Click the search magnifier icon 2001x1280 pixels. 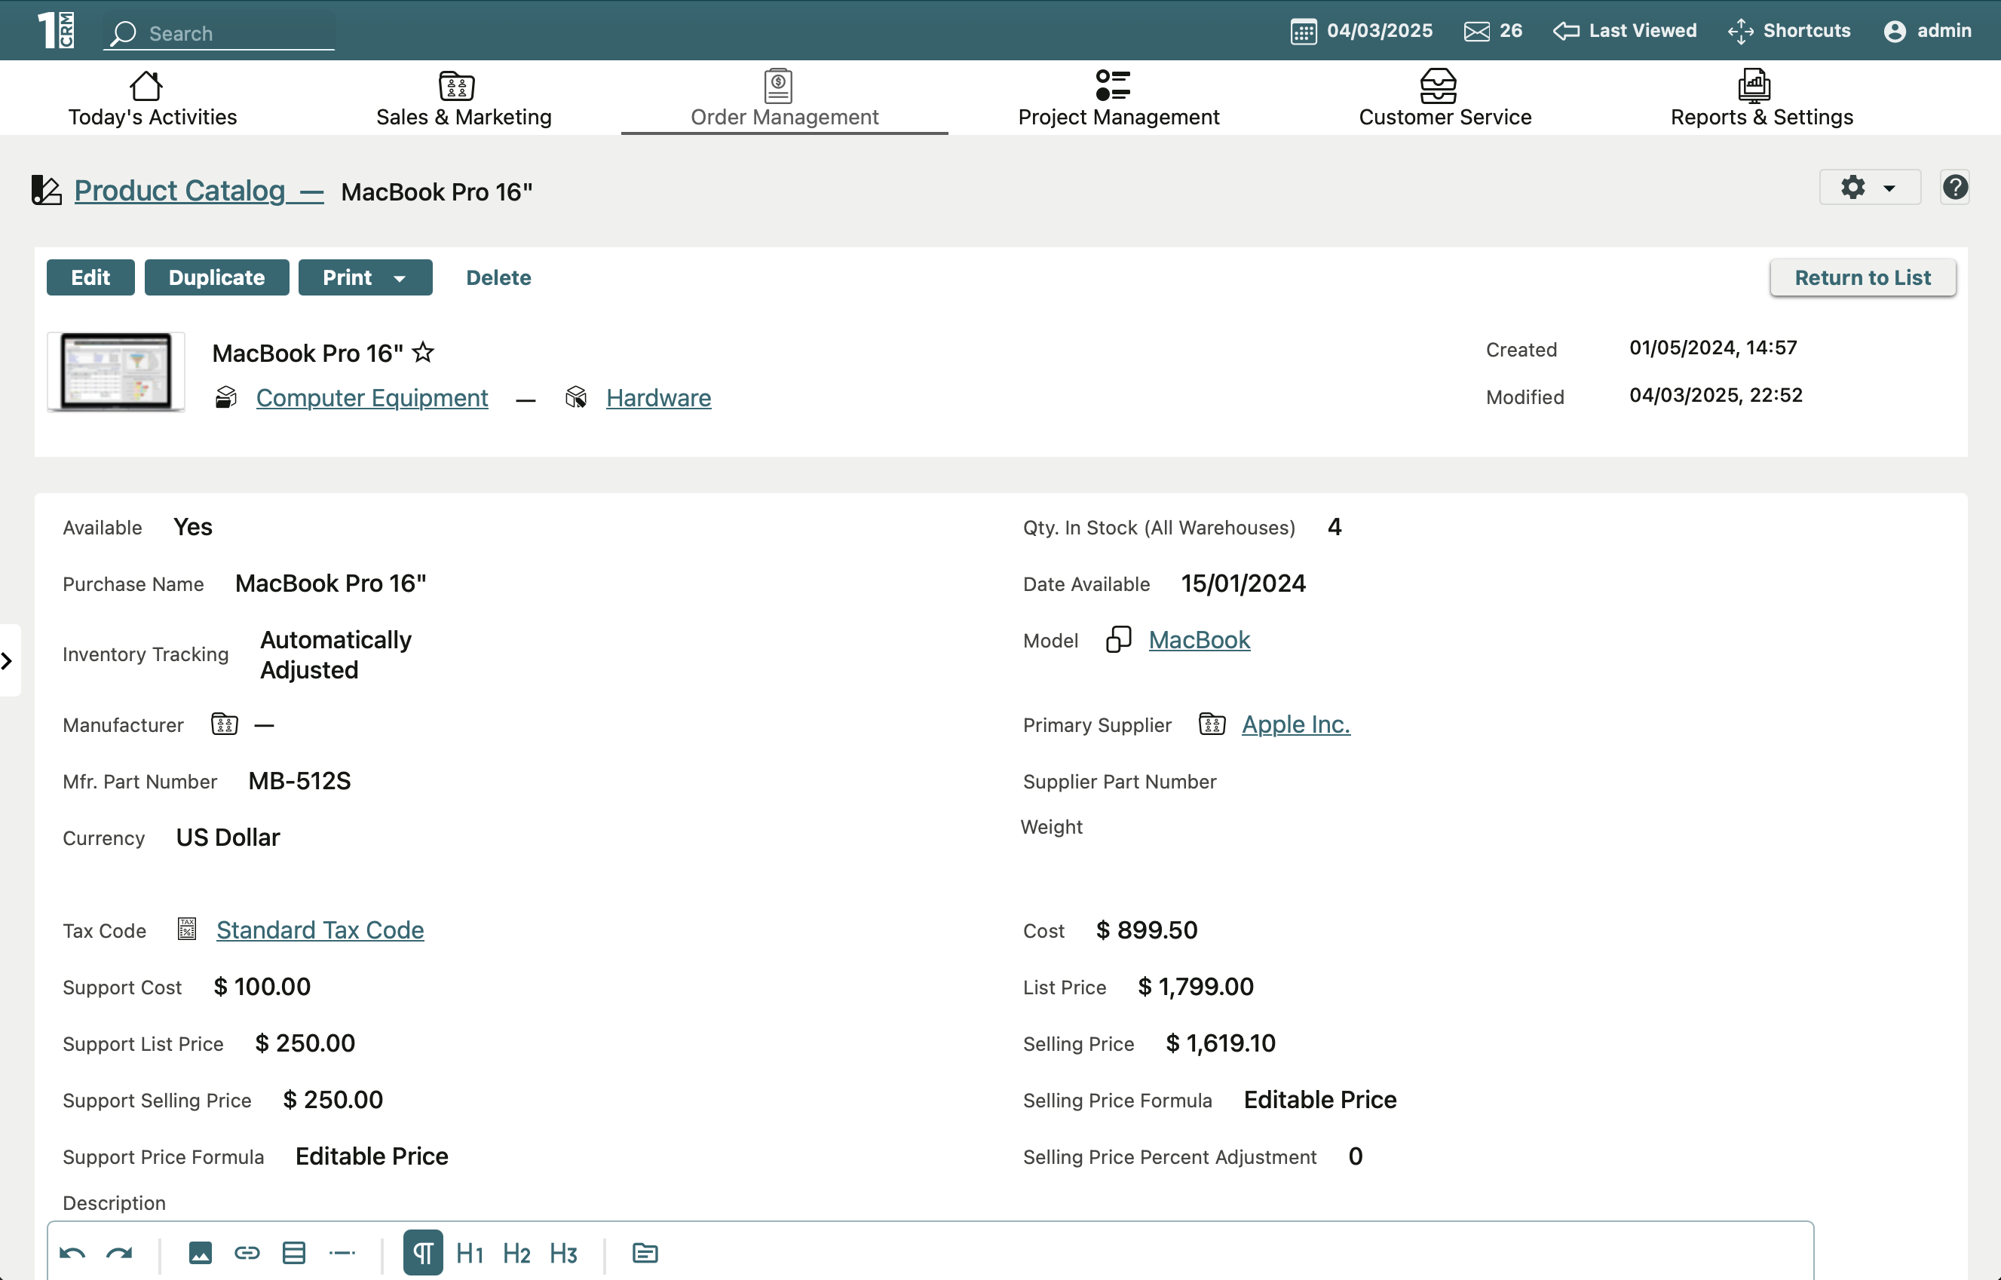pyautogui.click(x=123, y=33)
